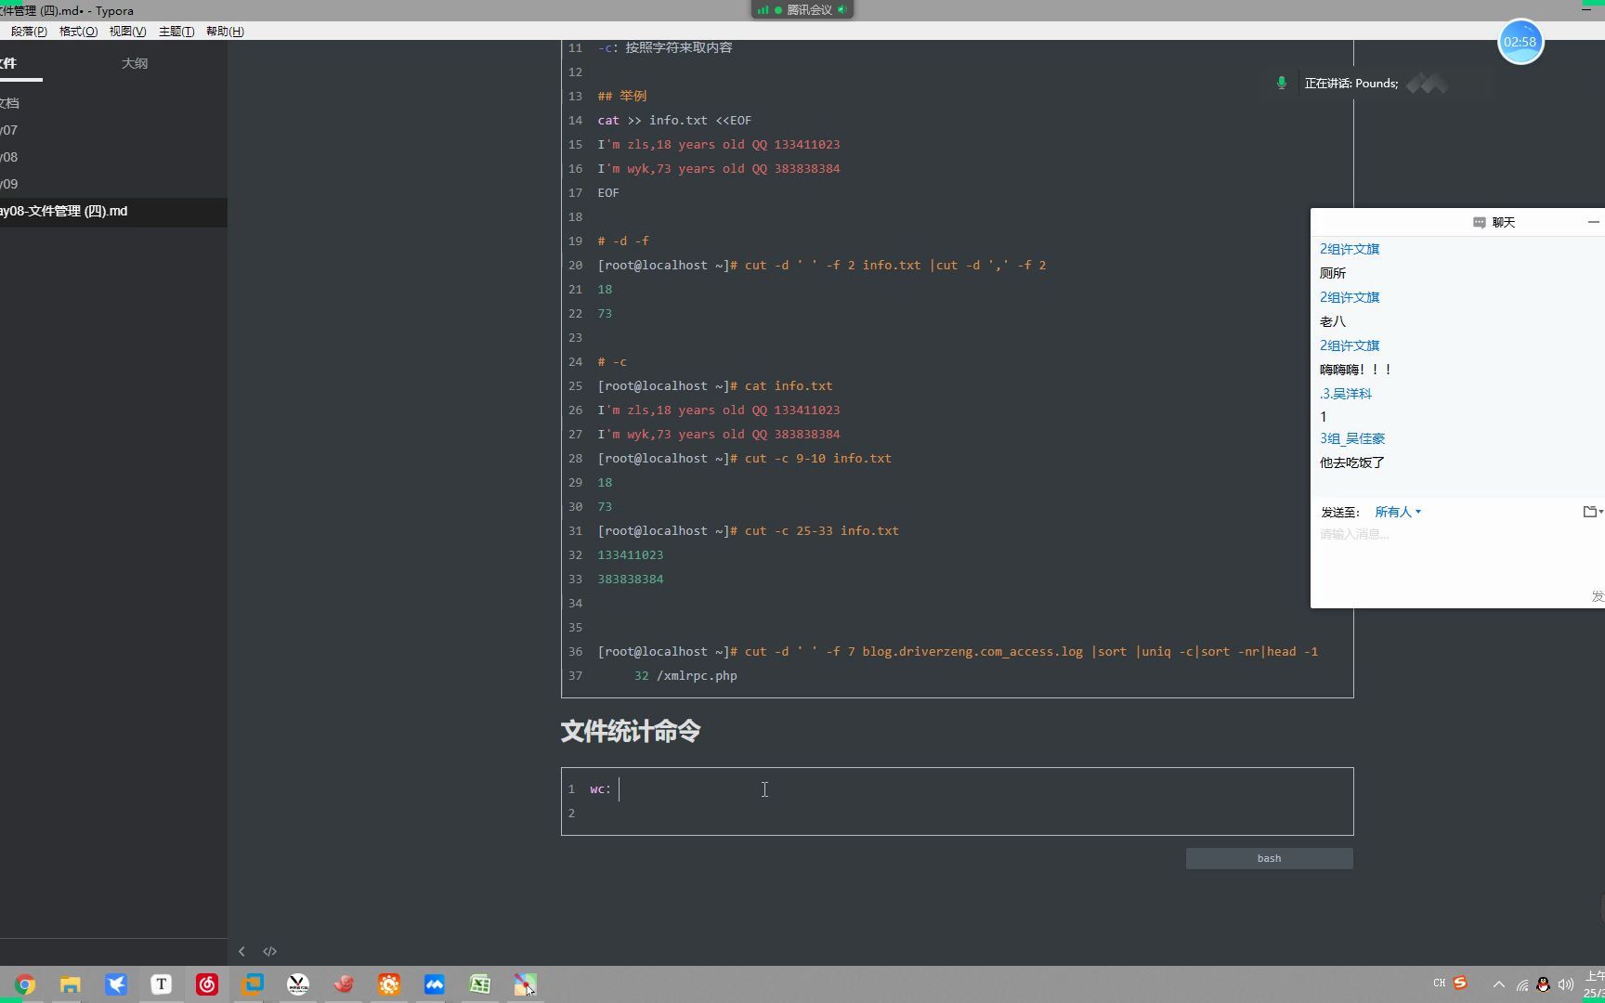Screen dimensions: 1605x1003
Task: Click the Sogou input method tray icon
Action: click(1460, 983)
